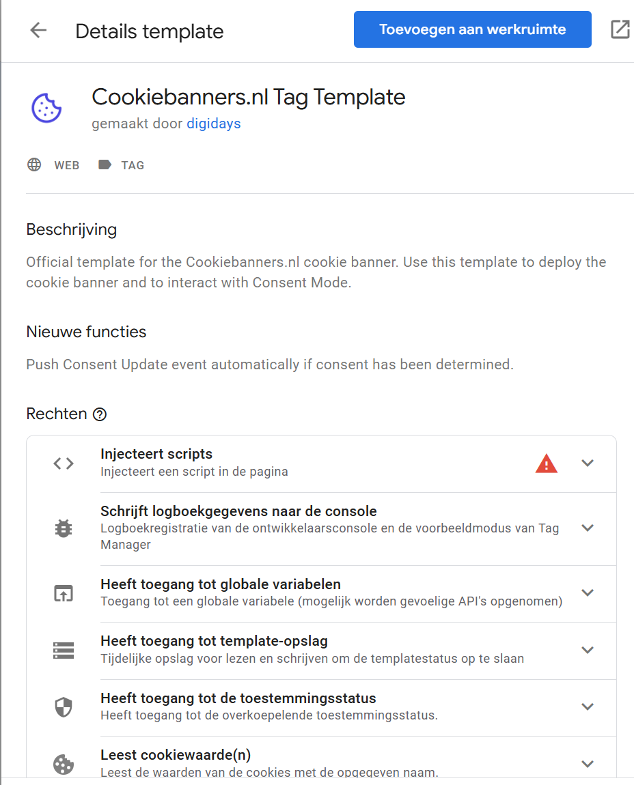Click the Leest cookiewaarde(n) row title
The width and height of the screenshot is (634, 785).
point(176,755)
